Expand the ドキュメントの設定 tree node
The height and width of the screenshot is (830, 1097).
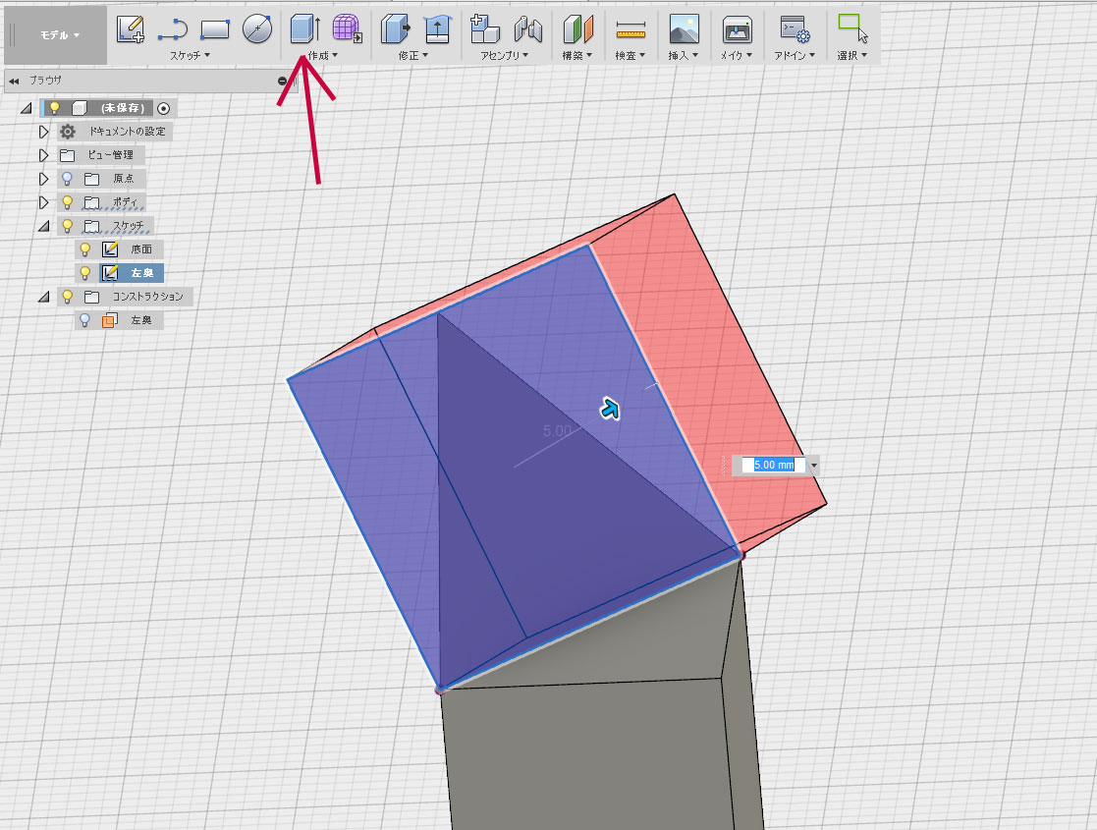(43, 132)
